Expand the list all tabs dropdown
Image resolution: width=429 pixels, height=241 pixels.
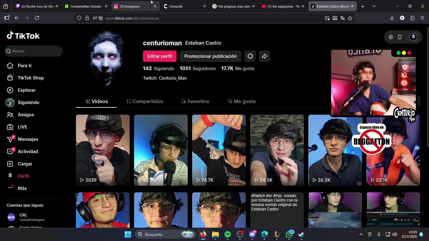[374, 6]
